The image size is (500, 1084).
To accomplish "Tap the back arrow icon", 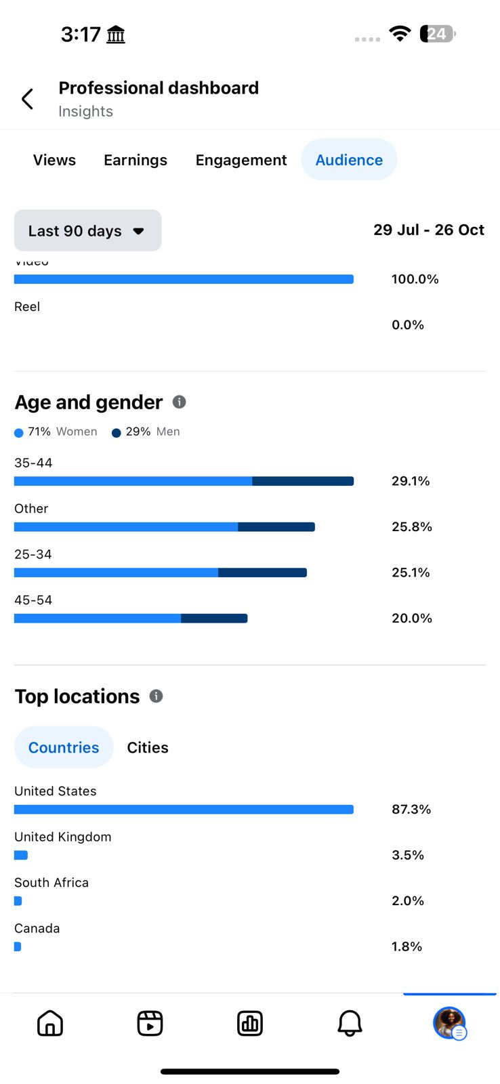I will (27, 99).
